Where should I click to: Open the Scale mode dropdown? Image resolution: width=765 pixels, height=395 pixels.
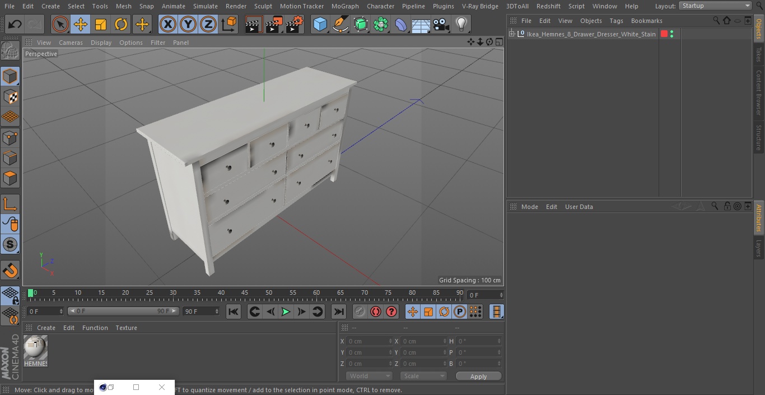coord(423,377)
